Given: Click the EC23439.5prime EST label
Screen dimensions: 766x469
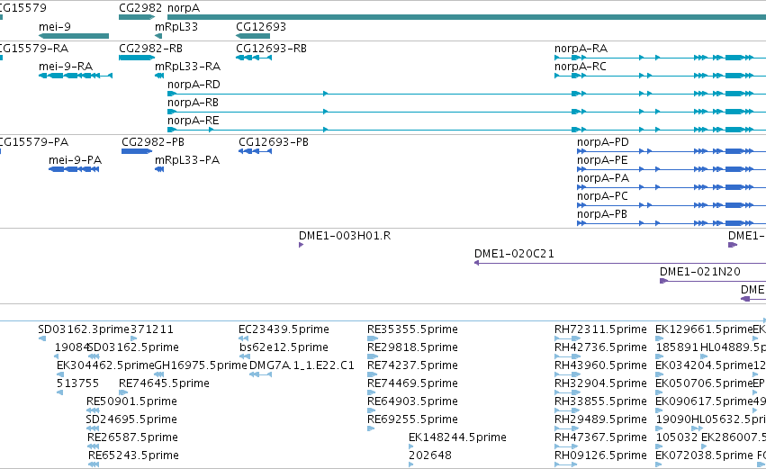Looking at the screenshot, I should (284, 329).
